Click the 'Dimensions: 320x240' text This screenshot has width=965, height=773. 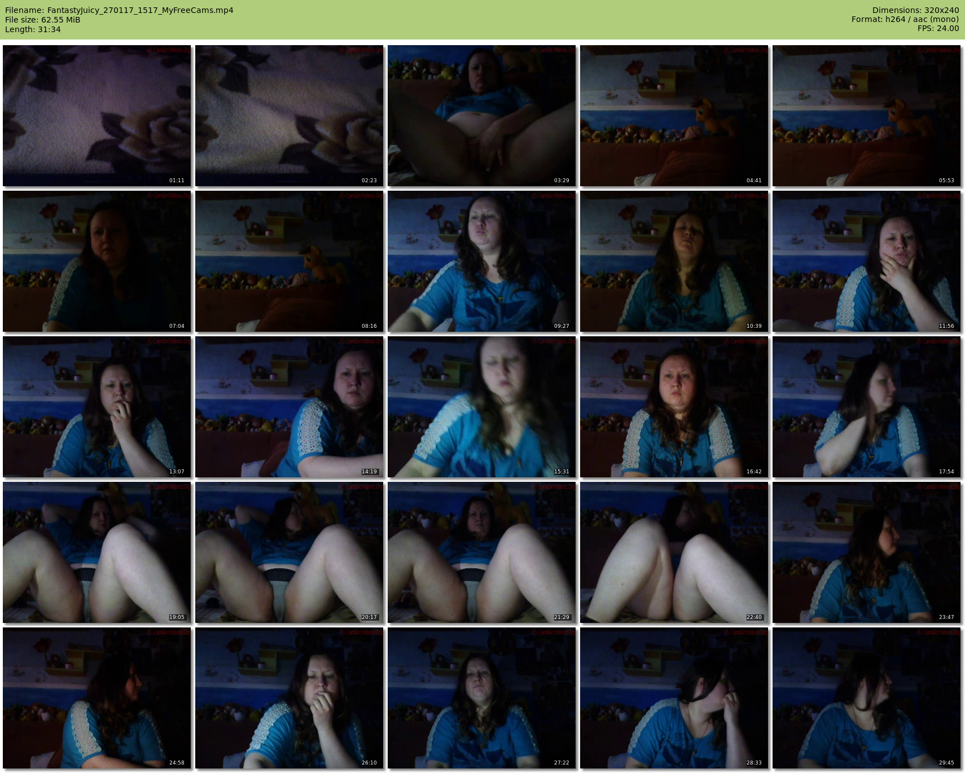[x=915, y=10]
